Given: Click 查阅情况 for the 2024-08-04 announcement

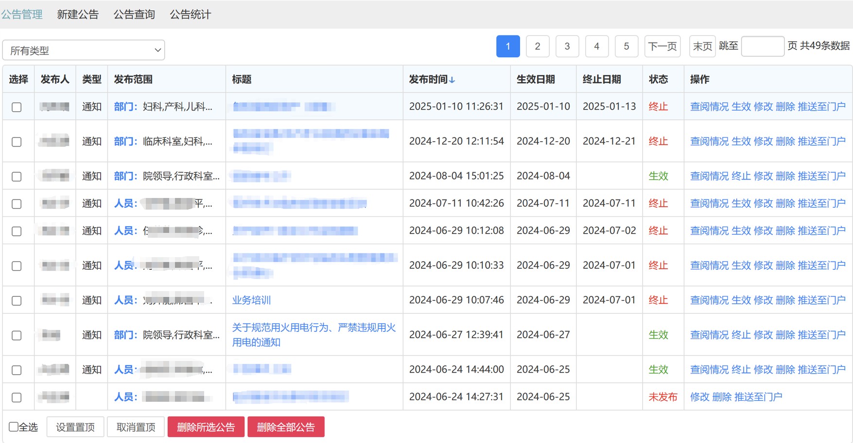Looking at the screenshot, I should (x=709, y=176).
